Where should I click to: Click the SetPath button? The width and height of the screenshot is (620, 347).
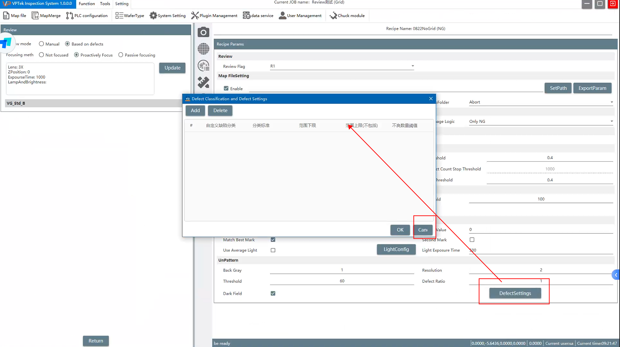click(x=558, y=88)
